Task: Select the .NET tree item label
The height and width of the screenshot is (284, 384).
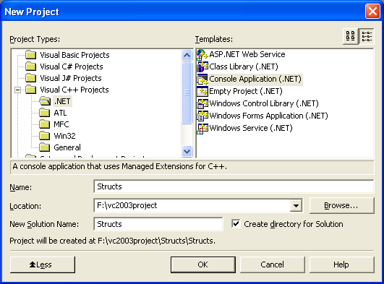Action: pyautogui.click(x=62, y=101)
